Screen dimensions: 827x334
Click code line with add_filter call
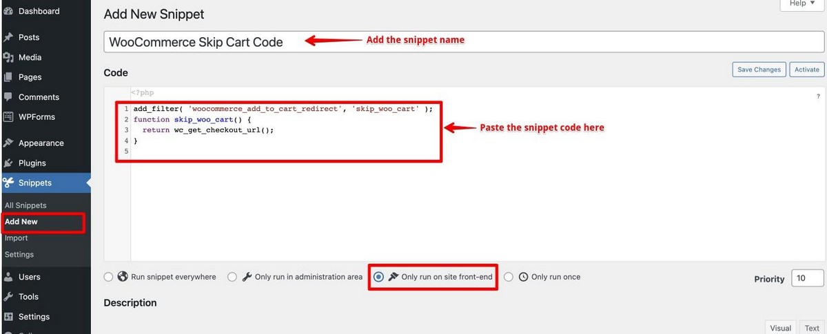(x=283, y=109)
